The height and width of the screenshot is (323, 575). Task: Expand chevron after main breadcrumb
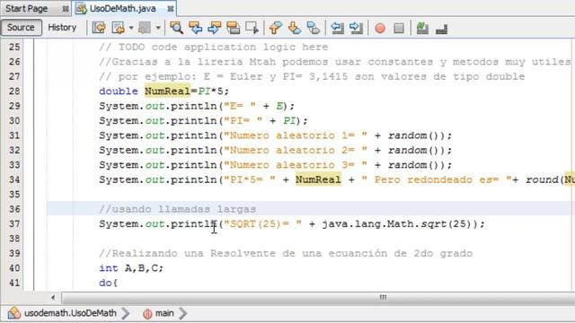(182, 313)
